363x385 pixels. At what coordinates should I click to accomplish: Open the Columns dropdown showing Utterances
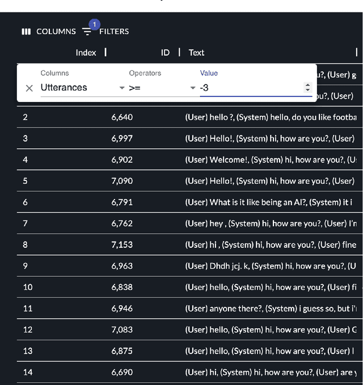click(x=82, y=88)
